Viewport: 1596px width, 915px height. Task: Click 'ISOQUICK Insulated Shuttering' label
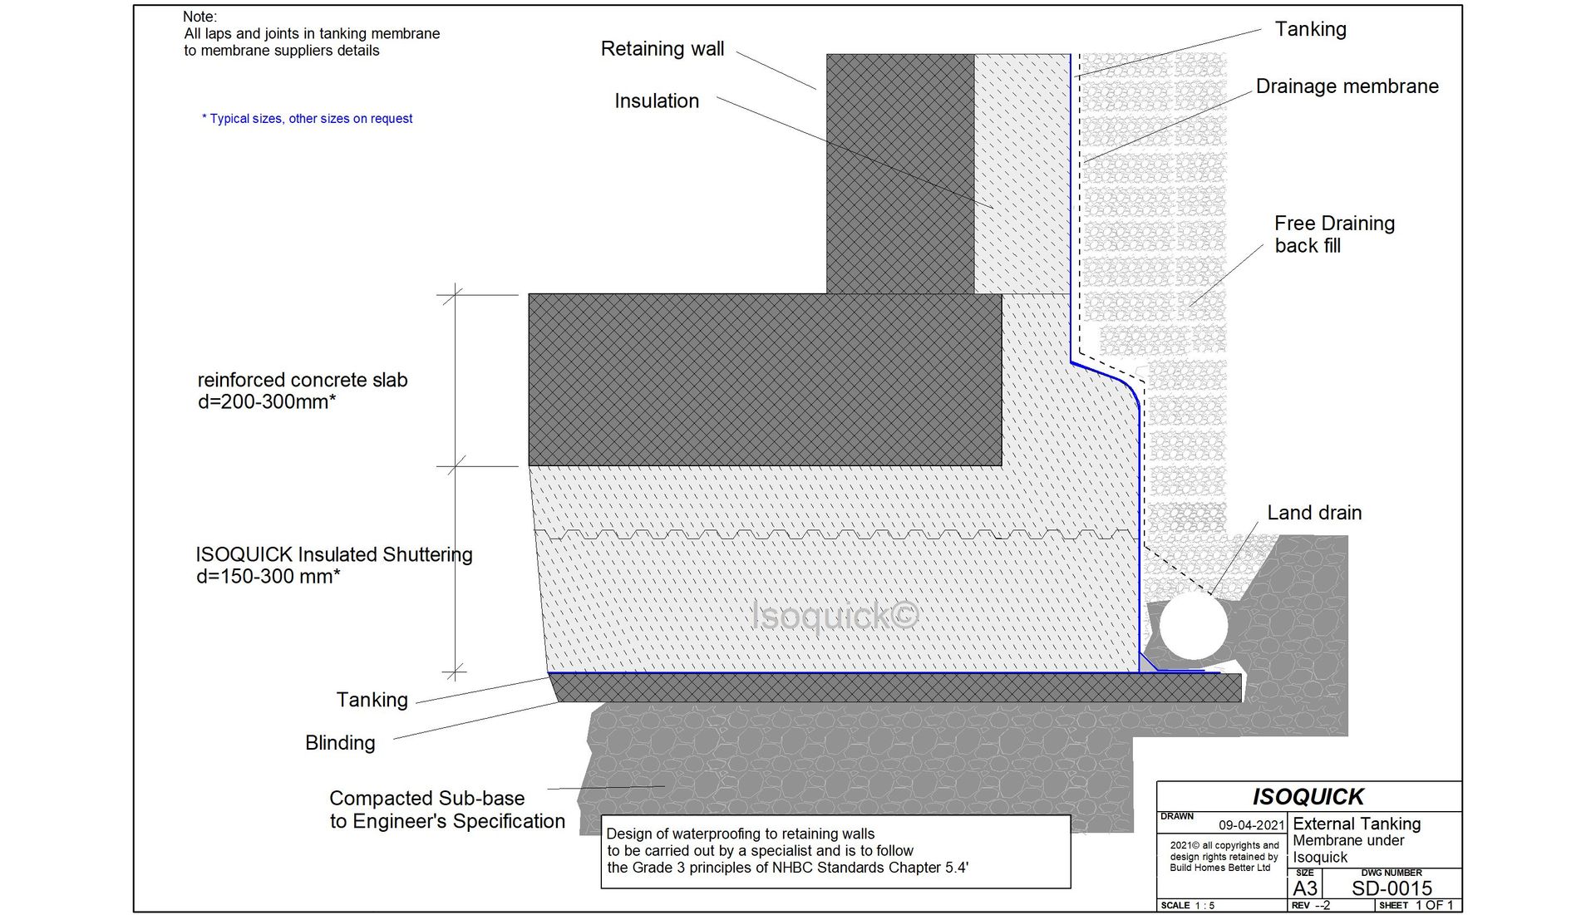(334, 554)
